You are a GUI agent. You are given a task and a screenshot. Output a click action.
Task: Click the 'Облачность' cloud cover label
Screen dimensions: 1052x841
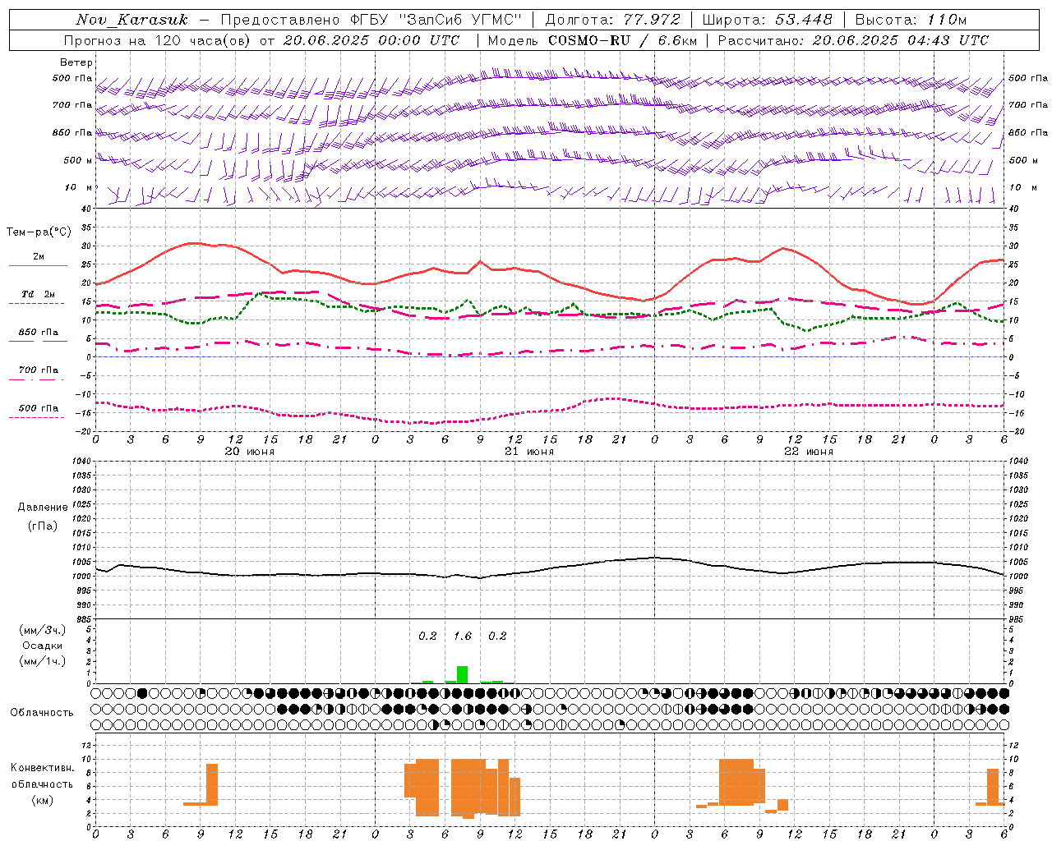[42, 712]
